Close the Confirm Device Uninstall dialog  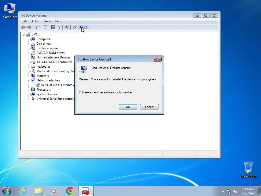[158, 59]
